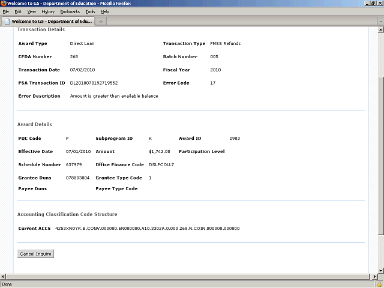Image resolution: width=384 pixels, height=288 pixels.
Task: Open the Edit menu
Action: pos(18,11)
